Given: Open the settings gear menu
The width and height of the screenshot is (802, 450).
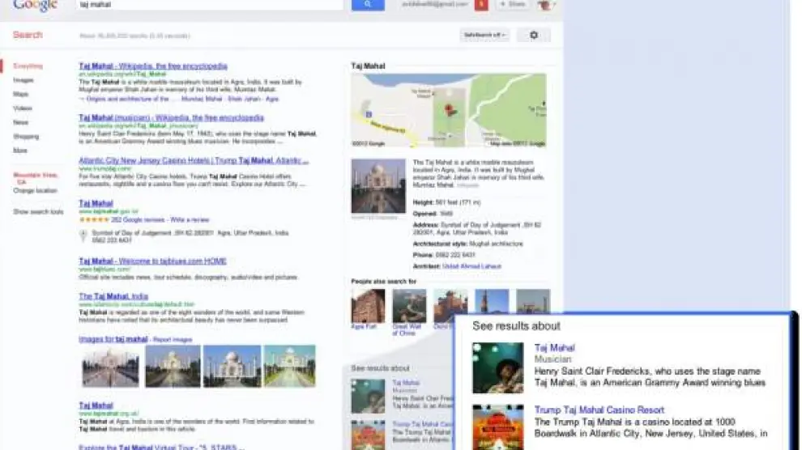Looking at the screenshot, I should coord(533,35).
